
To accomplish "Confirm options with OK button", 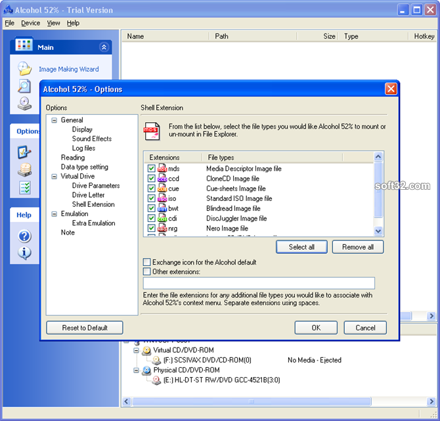I will pos(316,328).
